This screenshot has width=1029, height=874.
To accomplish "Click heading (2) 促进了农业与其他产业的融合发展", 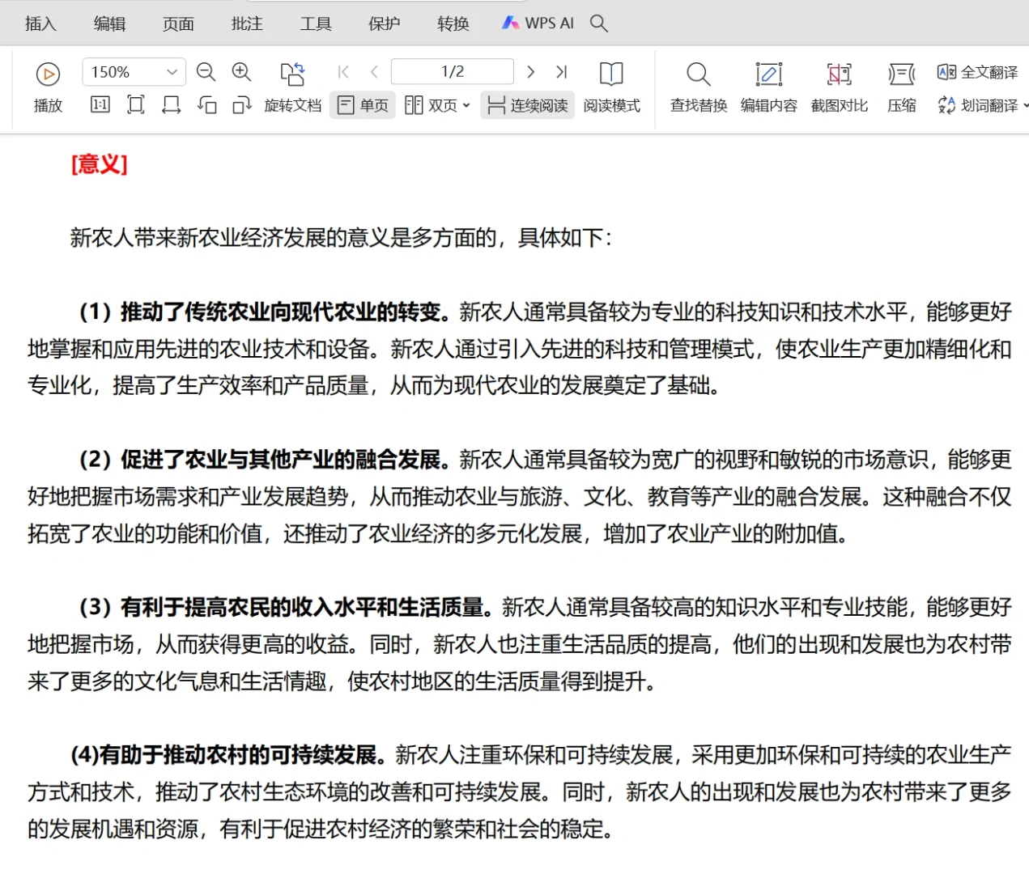I will 265,460.
